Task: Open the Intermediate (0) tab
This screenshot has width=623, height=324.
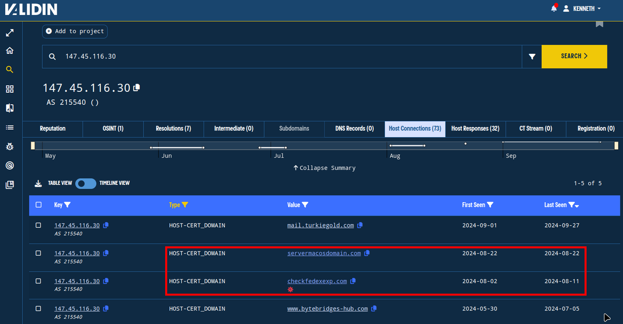Action: (x=234, y=129)
